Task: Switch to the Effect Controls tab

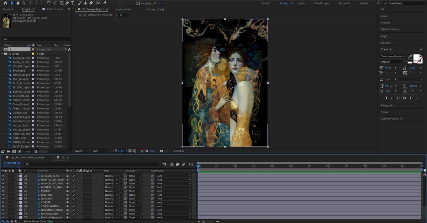Action: tap(54, 9)
